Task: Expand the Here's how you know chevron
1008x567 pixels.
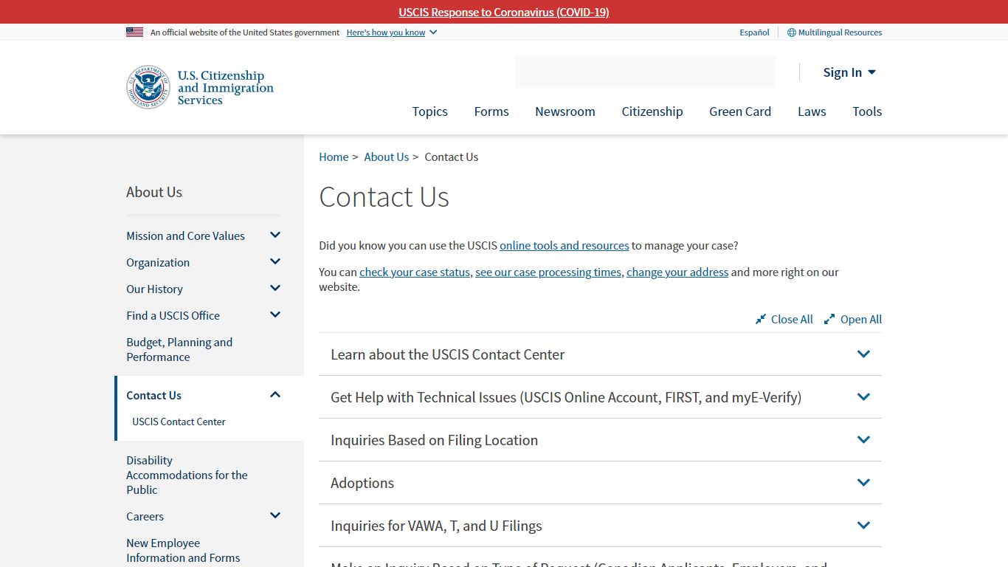Action: (433, 32)
